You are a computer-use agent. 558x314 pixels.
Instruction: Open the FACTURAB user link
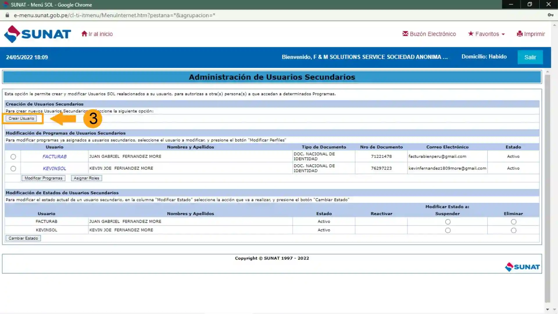tap(54, 156)
